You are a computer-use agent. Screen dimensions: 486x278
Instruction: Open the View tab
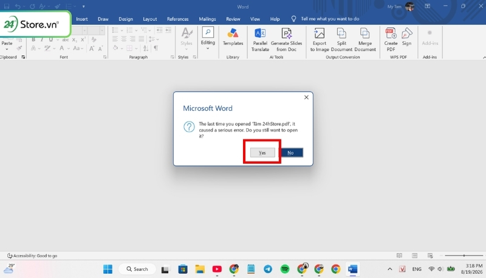pyautogui.click(x=255, y=19)
